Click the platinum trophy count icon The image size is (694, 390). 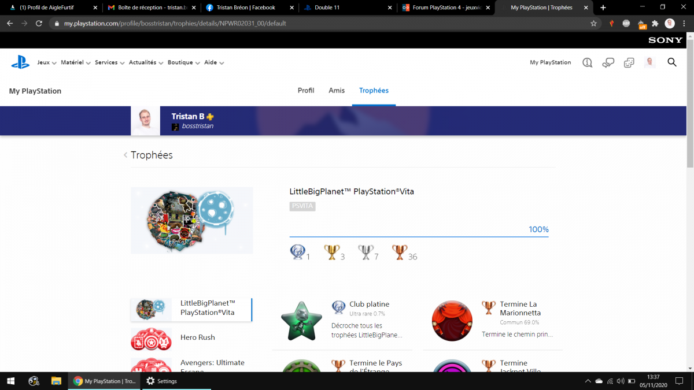click(297, 252)
